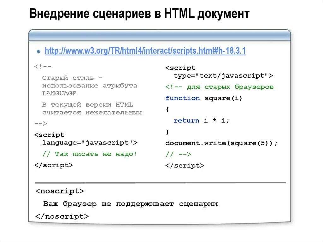This screenshot has height=242, width=323.
Task: Click '</script>' closing tag in right column
Action: coord(185,166)
